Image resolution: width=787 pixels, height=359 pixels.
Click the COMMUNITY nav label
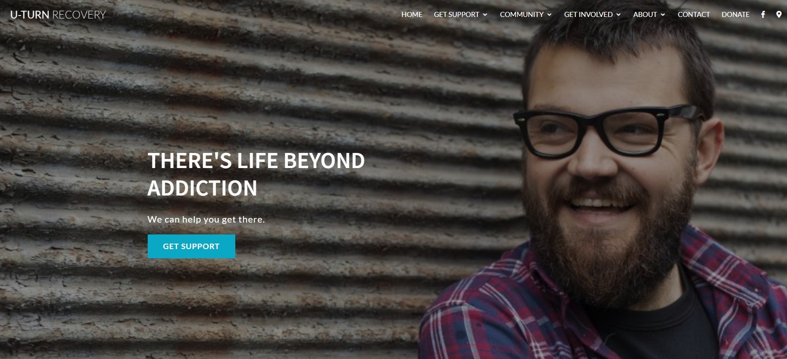tap(521, 14)
